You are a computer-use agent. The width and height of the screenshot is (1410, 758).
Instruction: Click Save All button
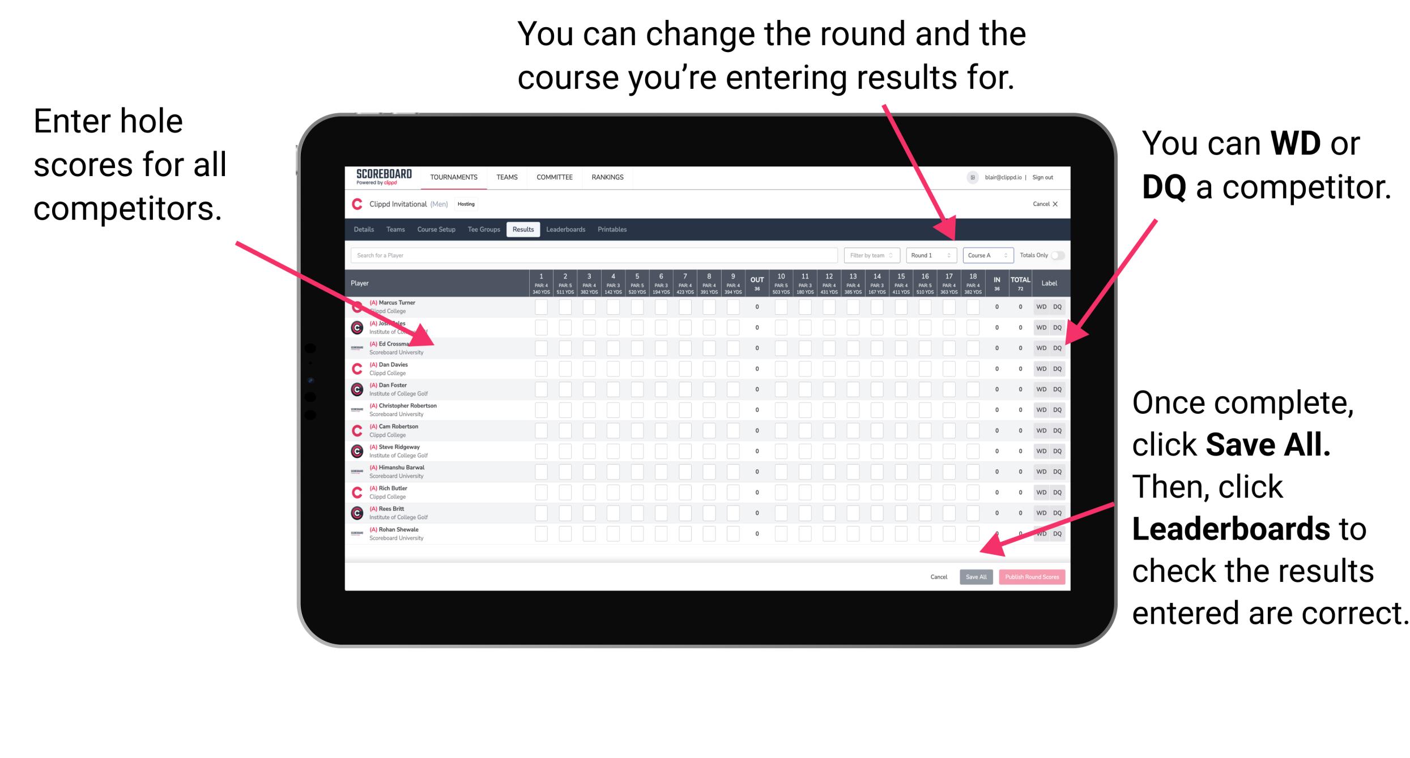point(976,576)
